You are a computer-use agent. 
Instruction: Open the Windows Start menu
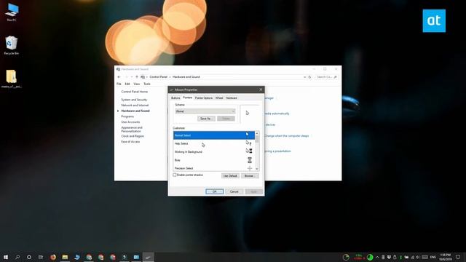click(6, 257)
